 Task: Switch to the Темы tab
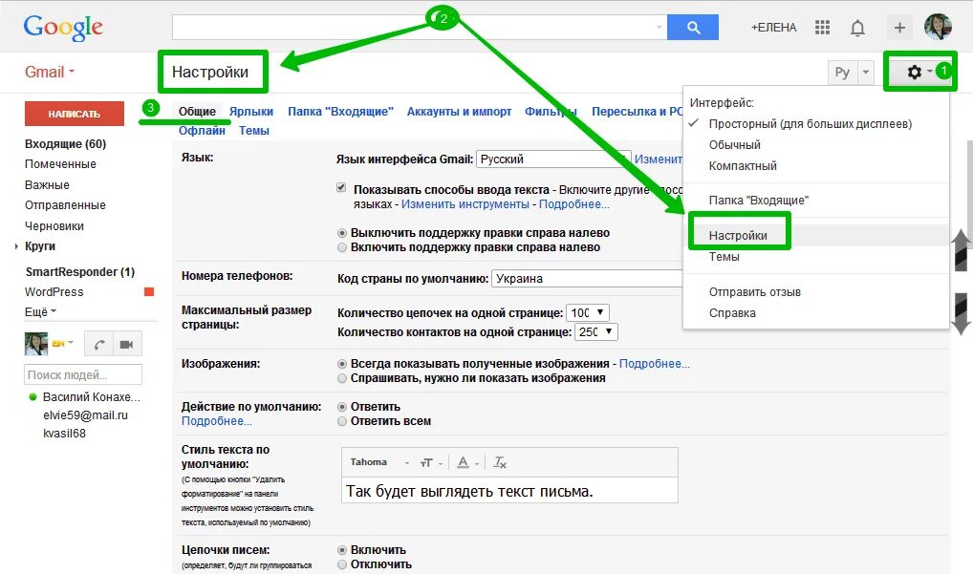254,131
